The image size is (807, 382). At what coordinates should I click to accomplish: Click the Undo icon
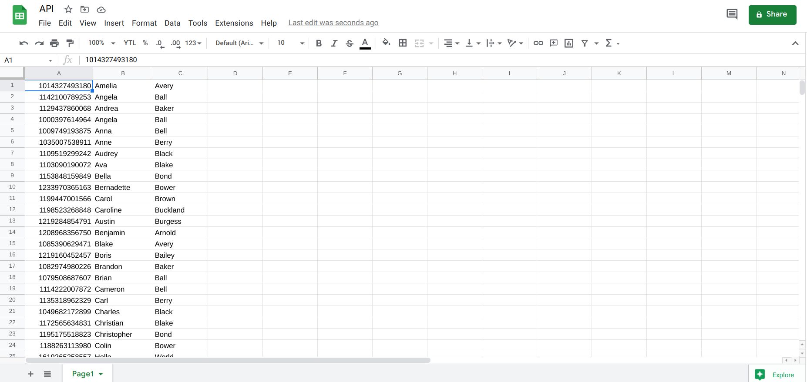[x=24, y=43]
